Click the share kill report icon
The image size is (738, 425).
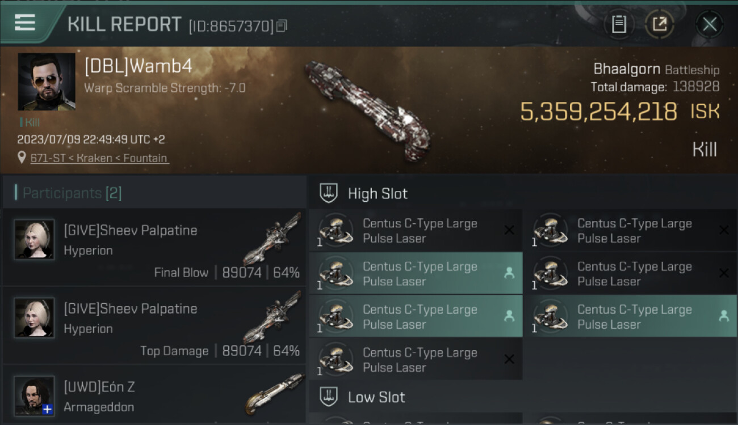click(659, 24)
